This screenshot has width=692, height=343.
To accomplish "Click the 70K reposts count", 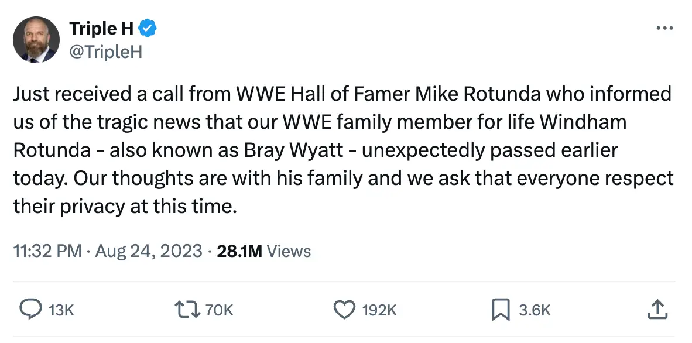I will pos(220,310).
